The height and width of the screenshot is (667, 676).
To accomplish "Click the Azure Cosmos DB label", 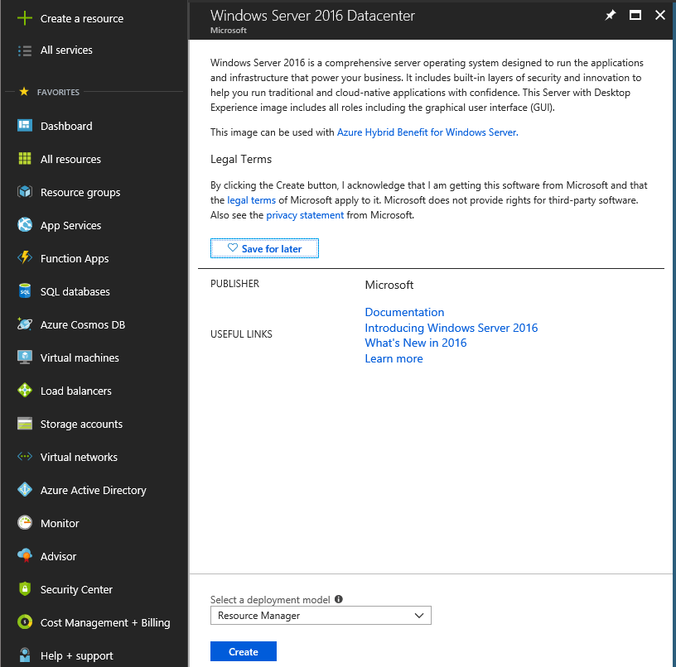I will (x=83, y=324).
